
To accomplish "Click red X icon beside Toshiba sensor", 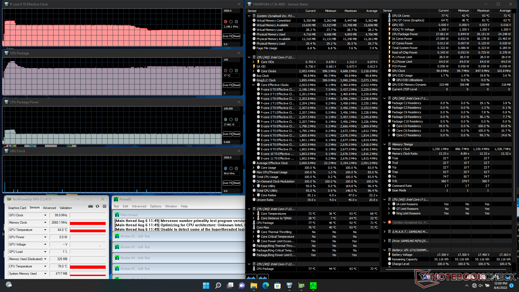I will (390, 222).
